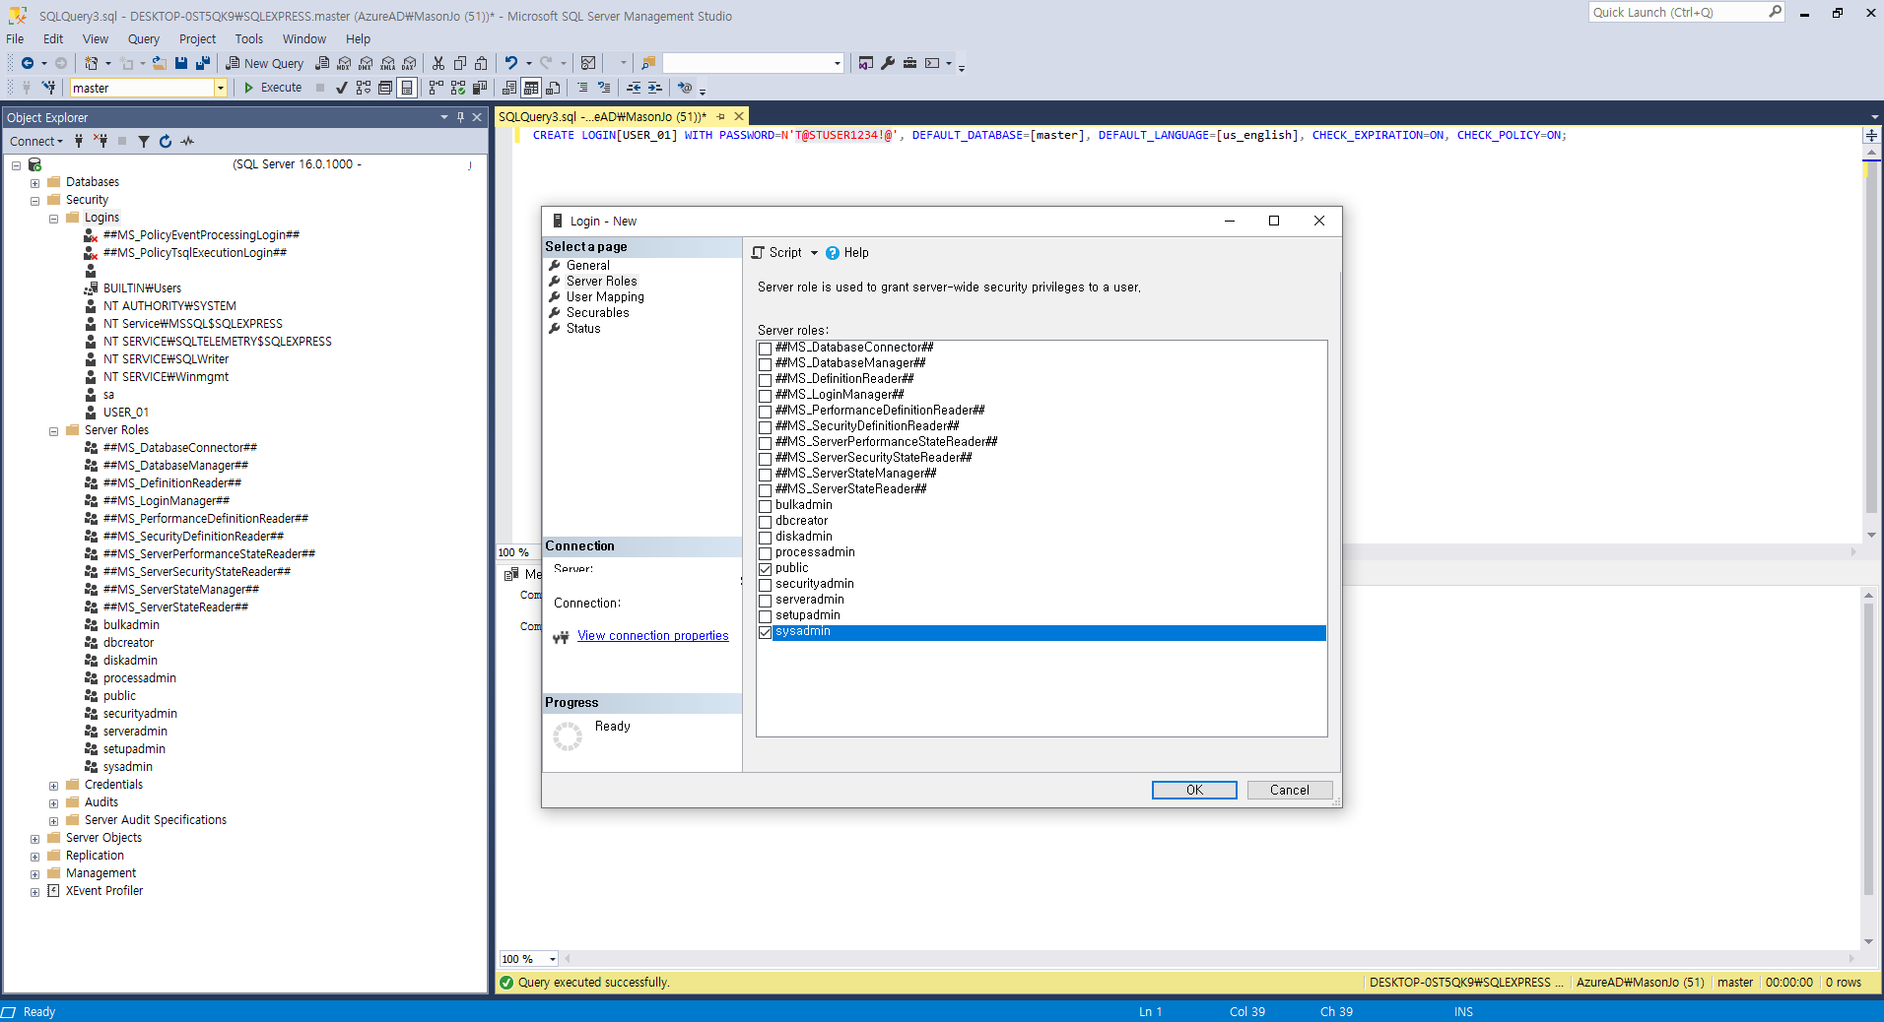Collapse the Logins tree node

click(x=53, y=219)
